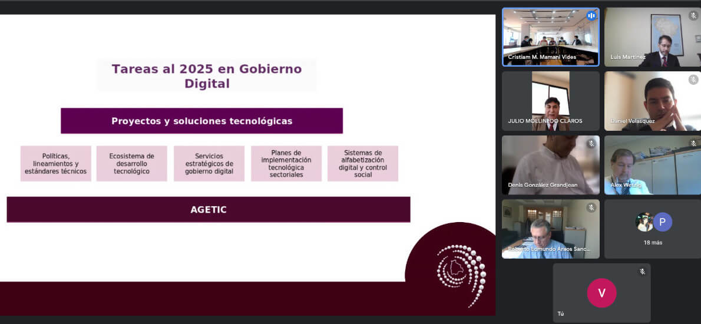Click the red V avatar
Image resolution: width=701 pixels, height=324 pixels.
(x=602, y=293)
